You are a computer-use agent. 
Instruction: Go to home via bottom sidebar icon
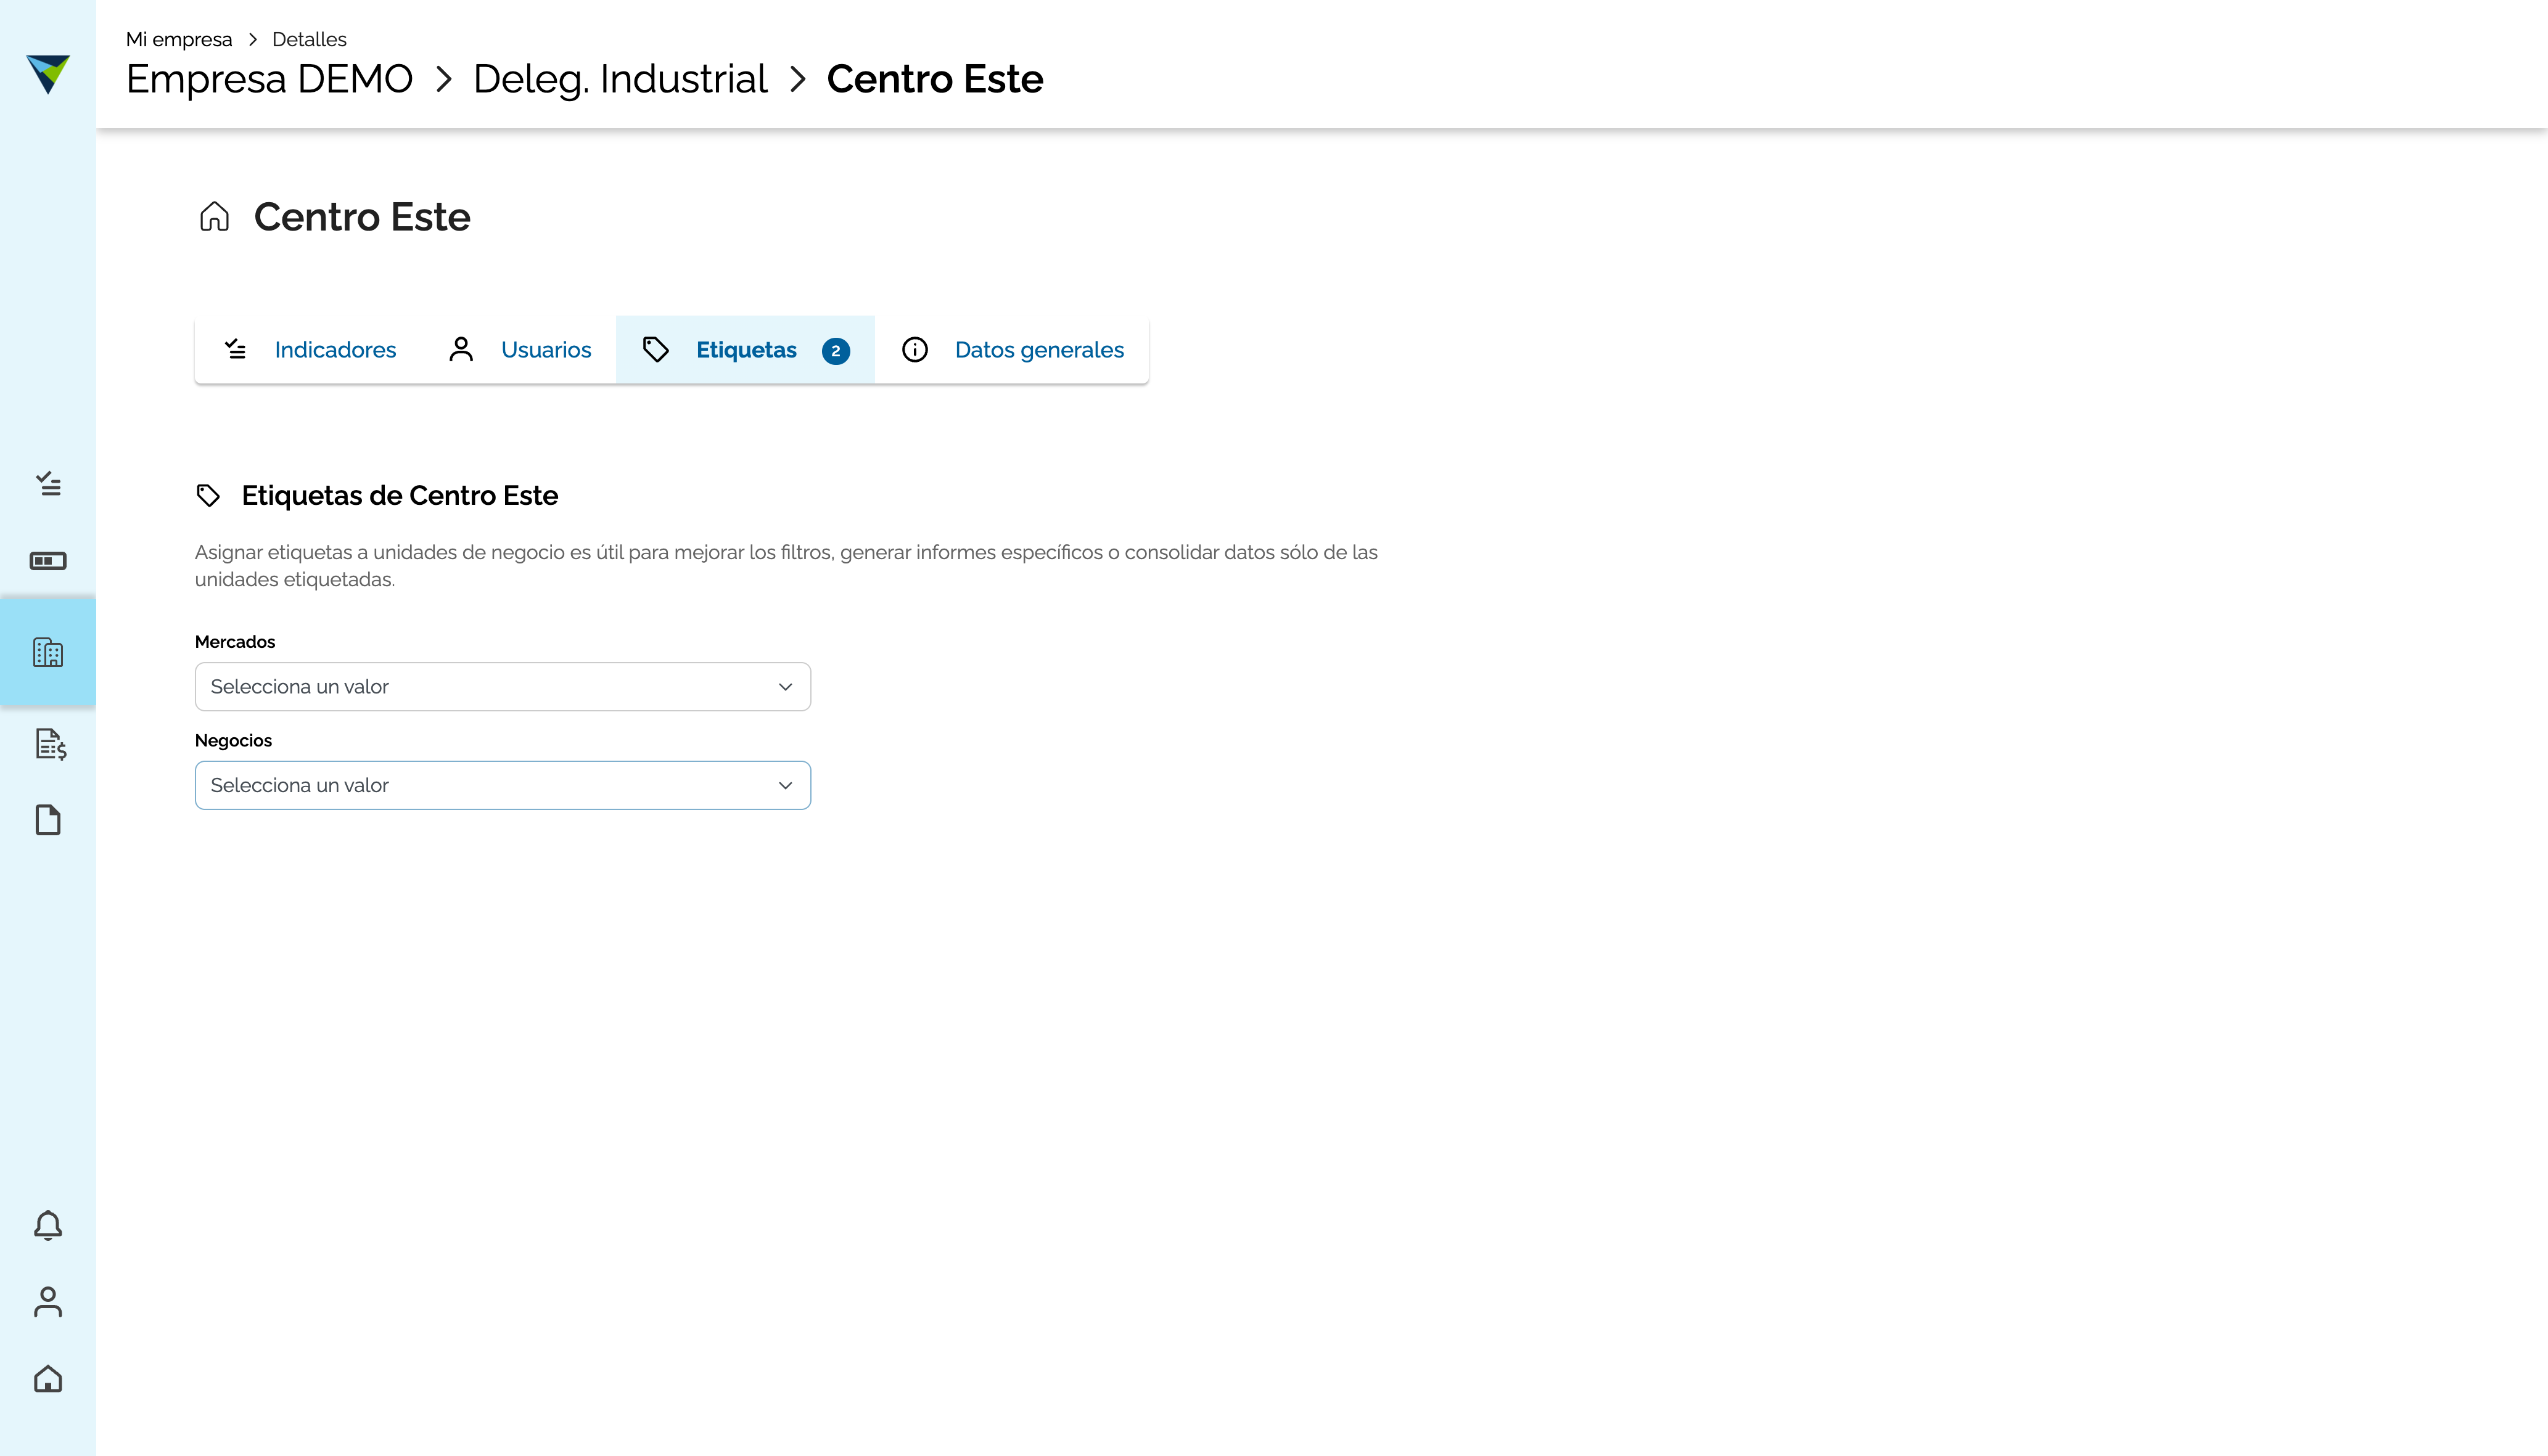48,1379
